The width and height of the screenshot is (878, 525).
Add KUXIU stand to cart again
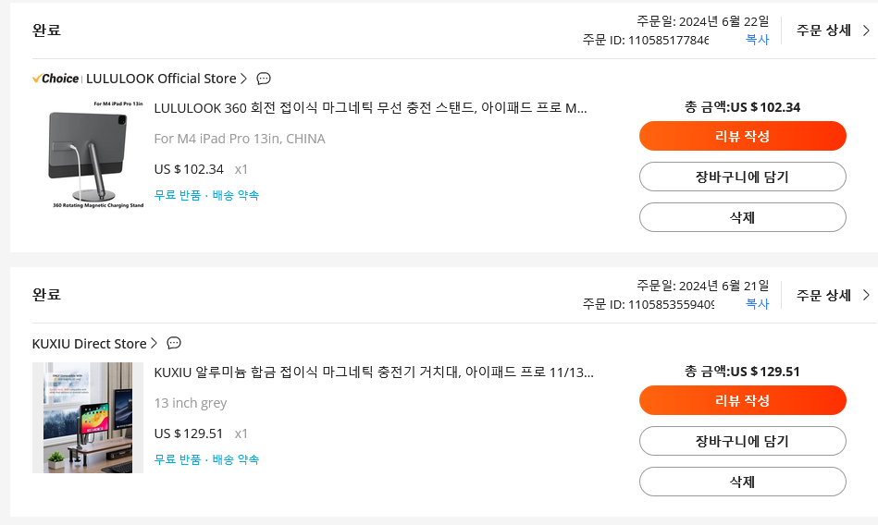(x=743, y=441)
